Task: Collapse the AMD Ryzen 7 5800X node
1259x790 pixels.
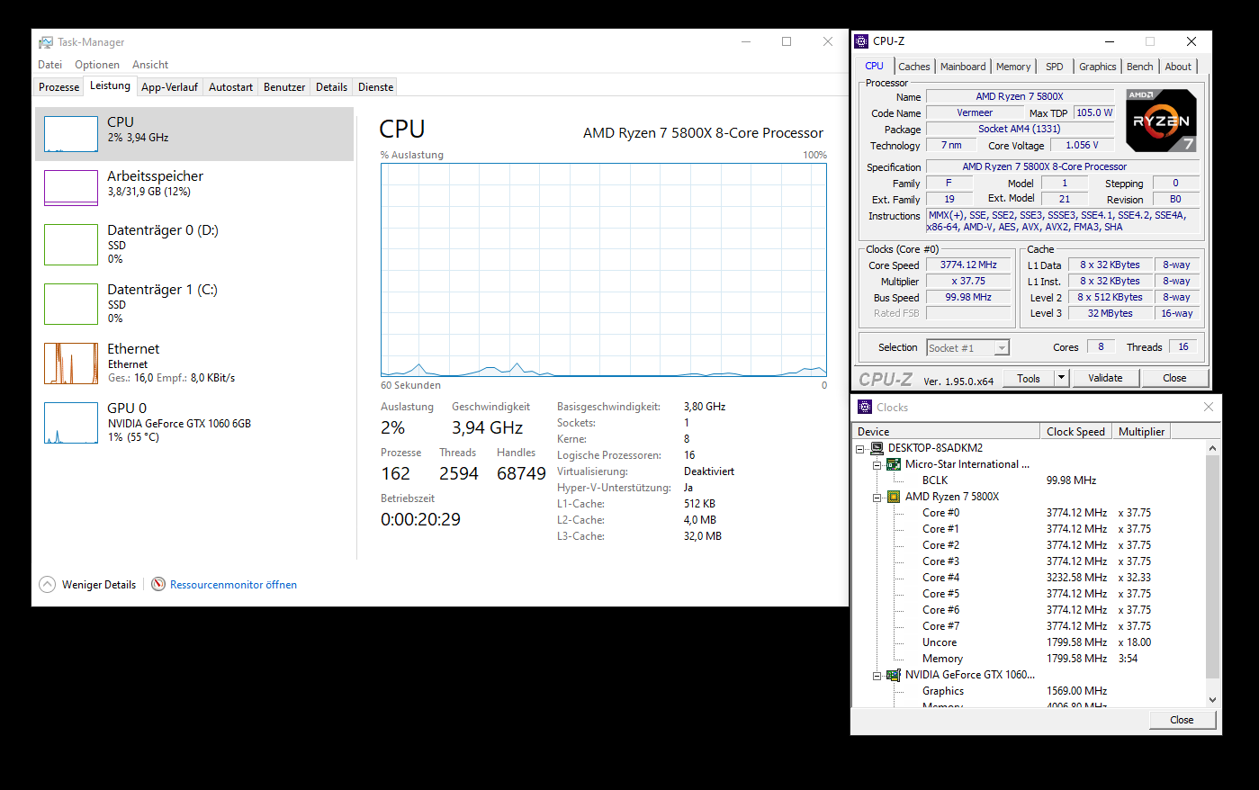Action: [x=877, y=497]
